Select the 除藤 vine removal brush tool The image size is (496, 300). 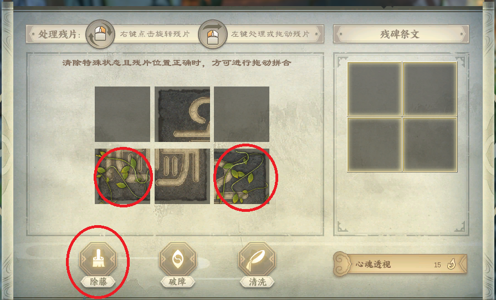point(98,259)
